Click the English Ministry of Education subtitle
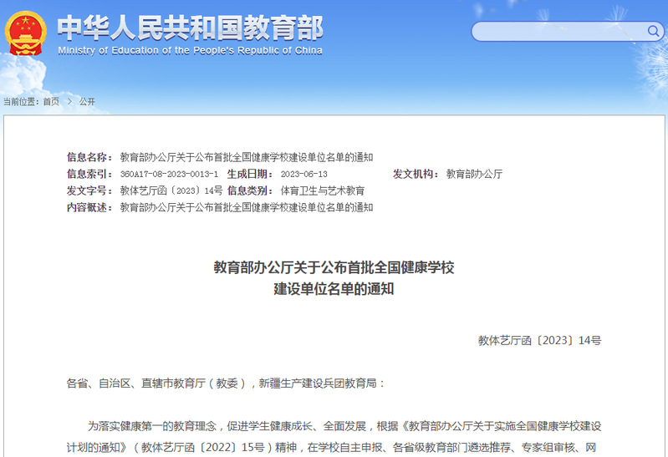Screen dimensions: 668x457 190,51
